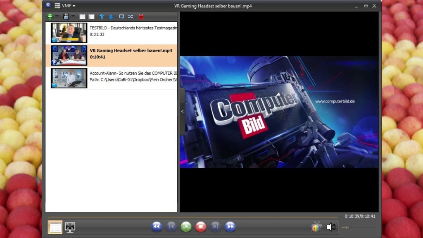Click the VMP app logo icon
The image size is (423, 238).
click(x=48, y=5)
